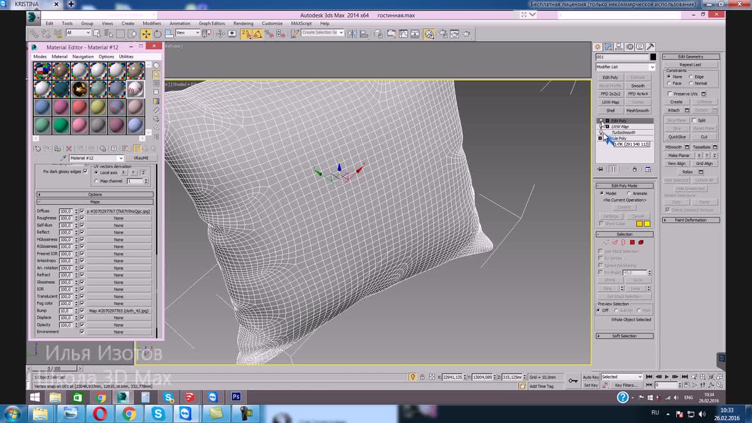Click the Pin Stack icon

pyautogui.click(x=600, y=169)
